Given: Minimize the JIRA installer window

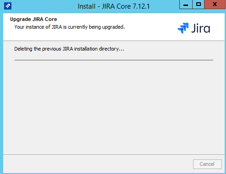Looking at the screenshot, I should click(x=186, y=5).
